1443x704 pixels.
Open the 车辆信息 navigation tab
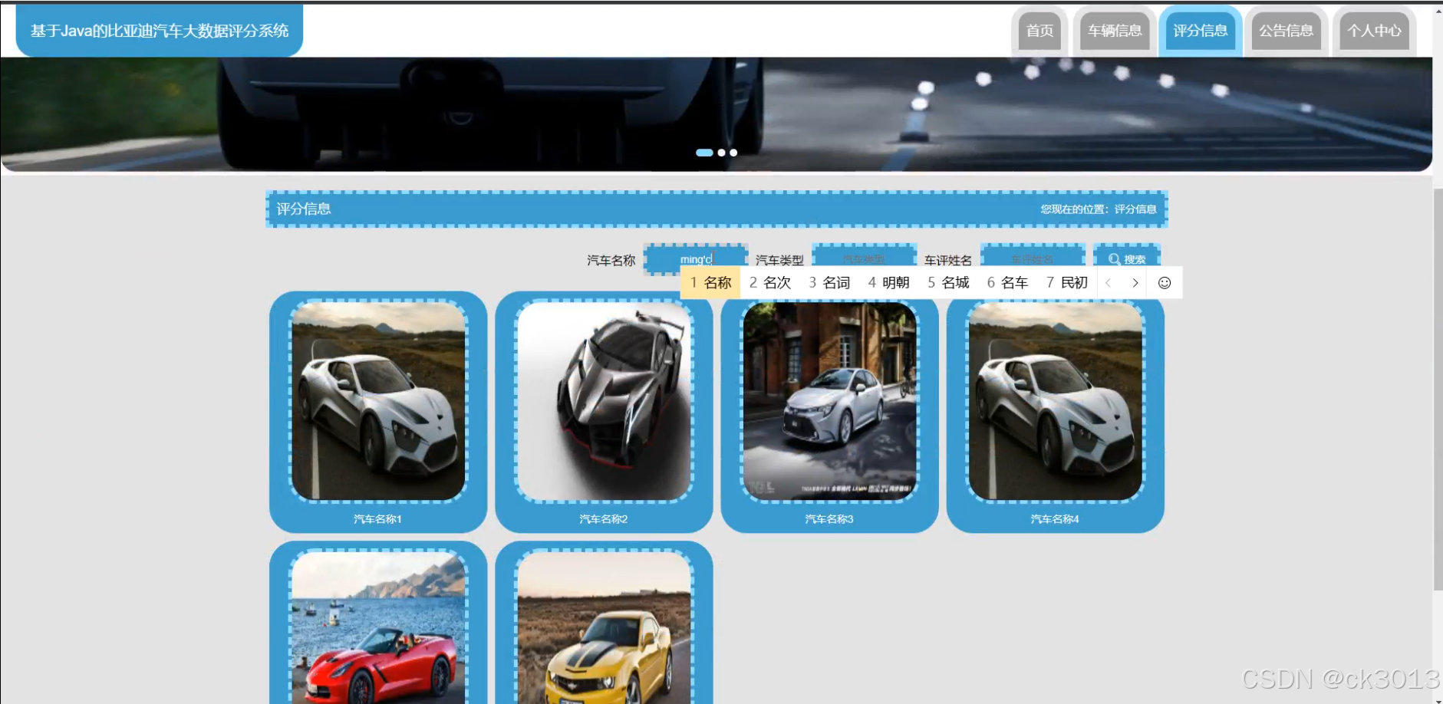[1115, 31]
